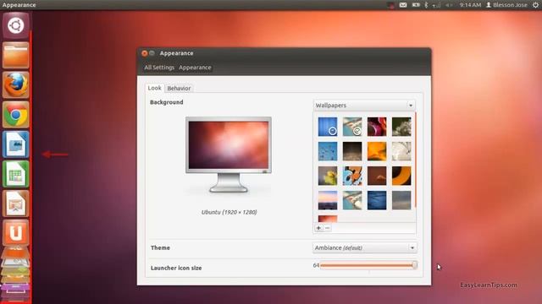Open LibreOffice Calc from the launcher
Viewport: 542px width, 304px height.
(15, 174)
